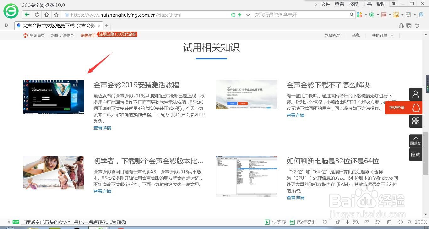Click the 隐藏 button in right sidebar

click(x=416, y=155)
